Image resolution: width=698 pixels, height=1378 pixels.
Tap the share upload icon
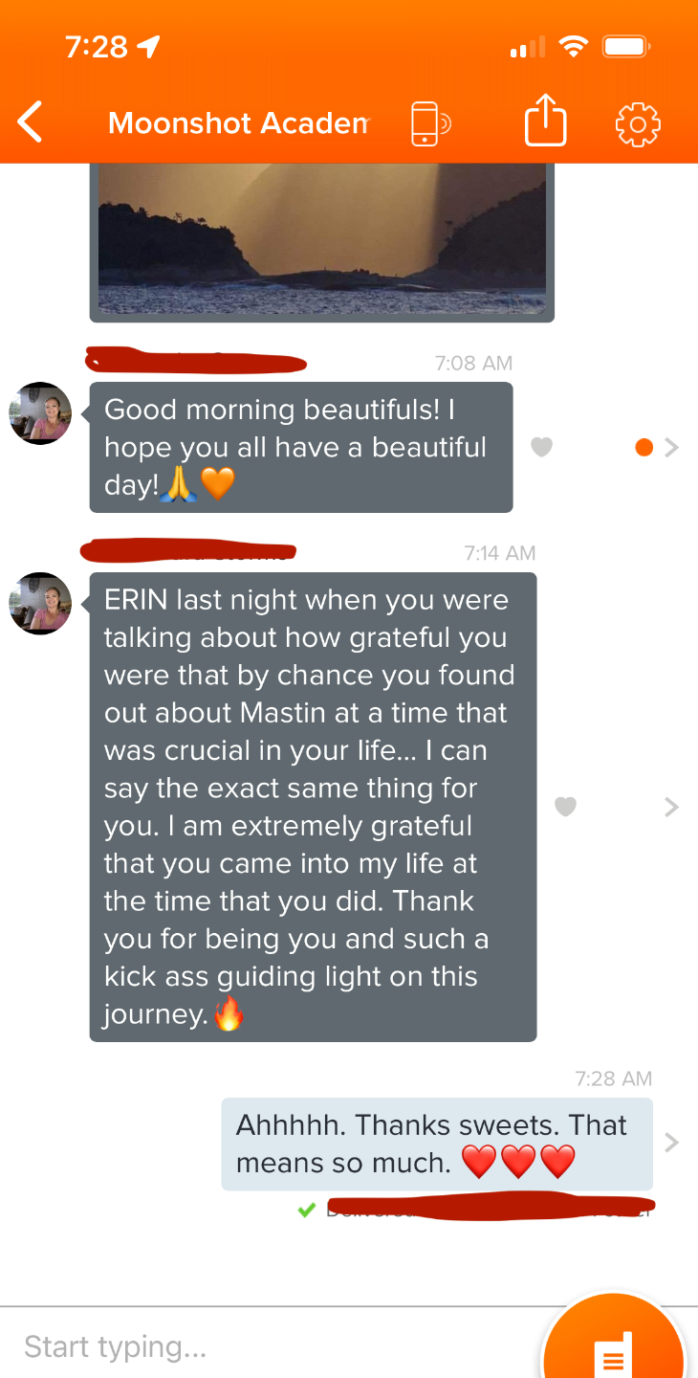coord(546,122)
